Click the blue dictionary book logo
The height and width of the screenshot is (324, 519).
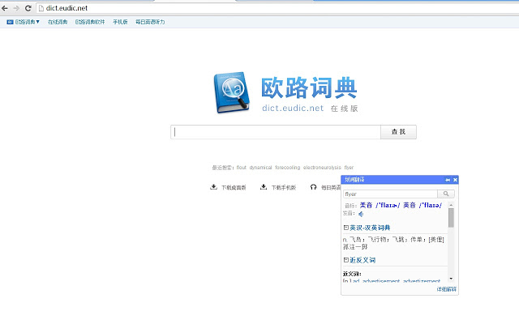[231, 92]
